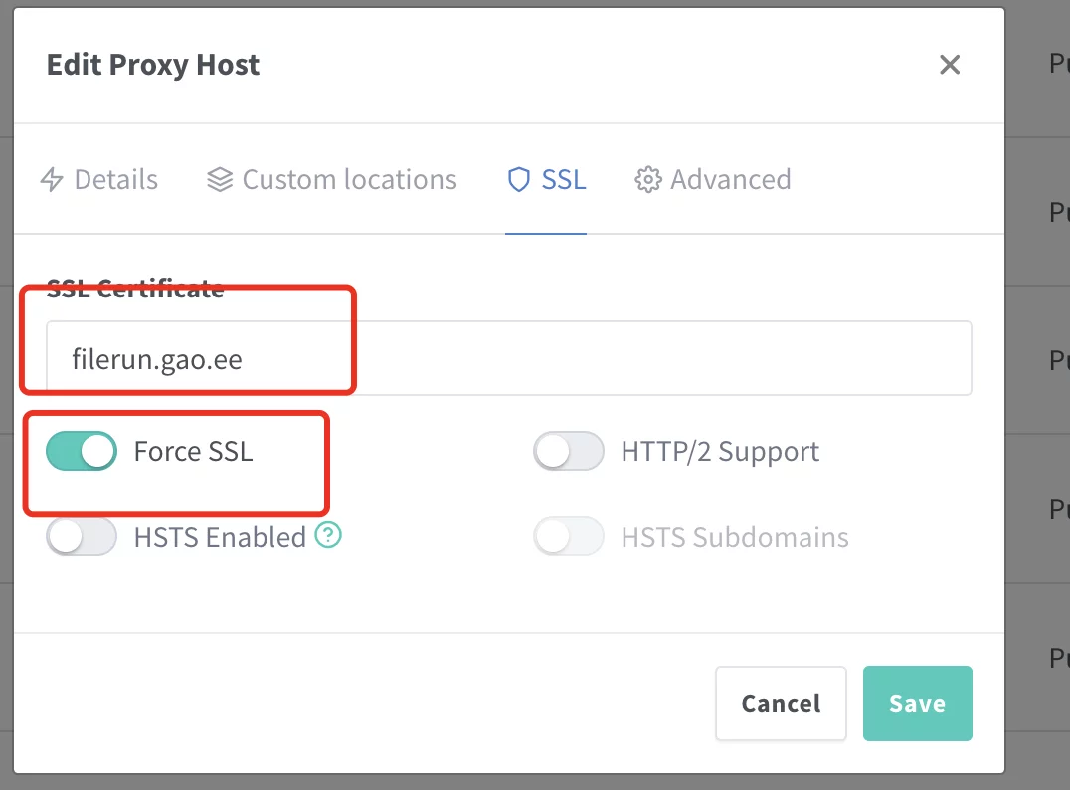The image size is (1070, 790).
Task: Open the SSL Certificate dropdown showing filerun.gao.ee
Action: click(x=508, y=358)
